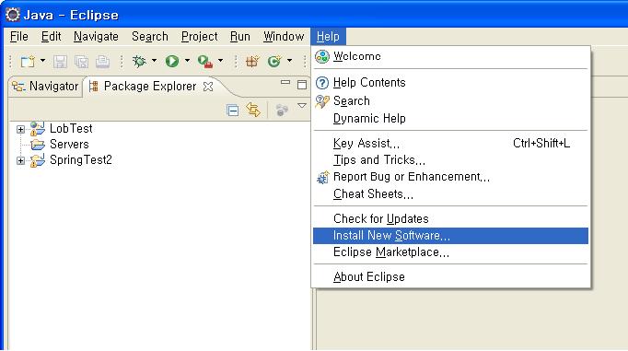
Task: Click the New Java Package icon
Action: pyautogui.click(x=252, y=62)
